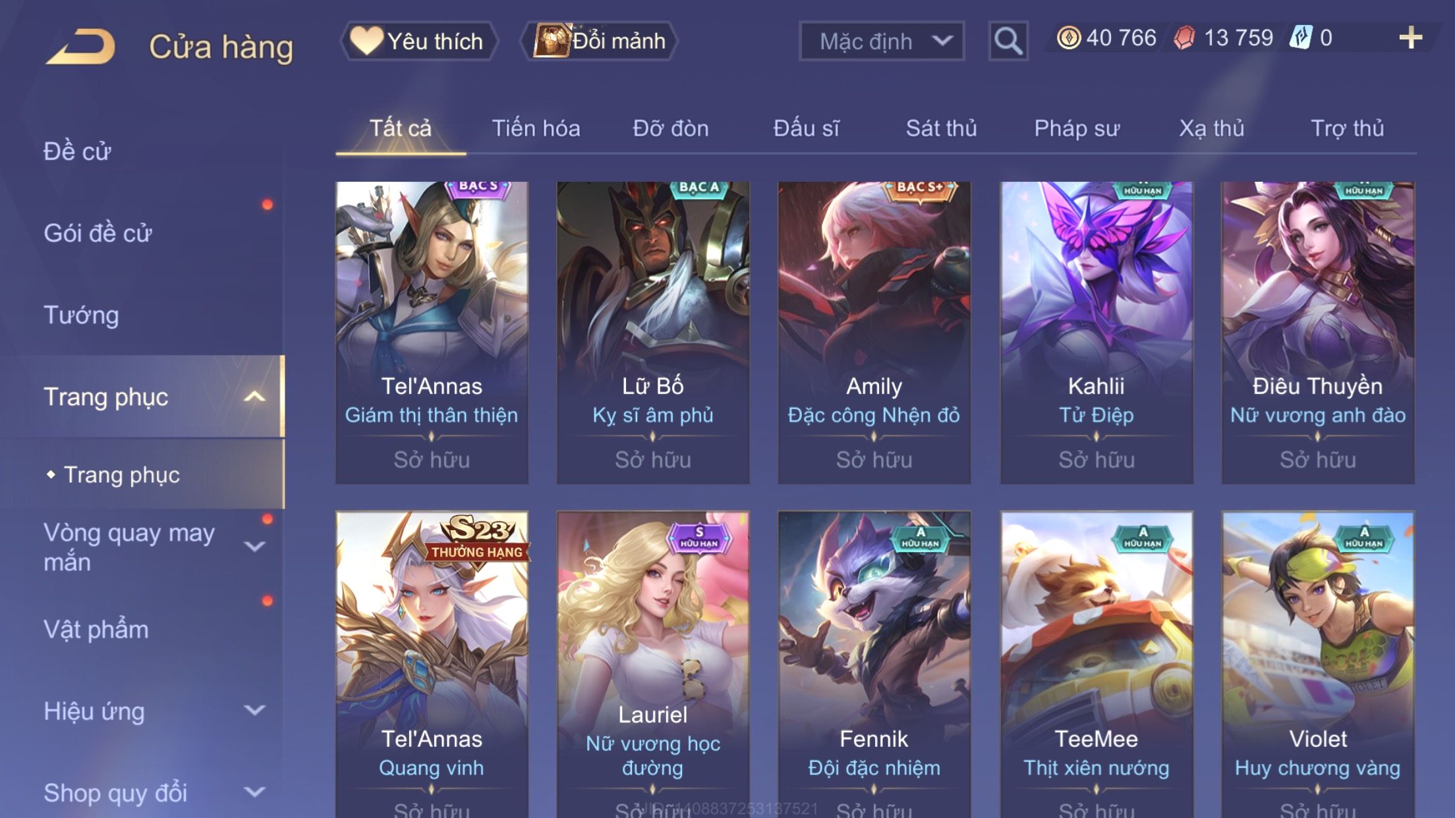Viewport: 1455px width, 818px height.
Task: Select Amily Đặc công Nhện đỏ skin card
Action: [x=874, y=333]
